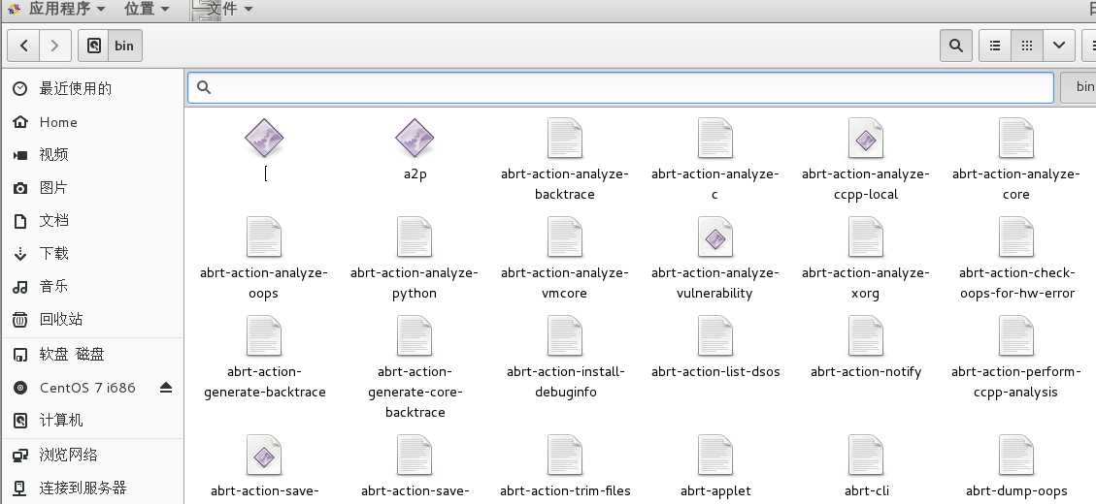Select abrt-action-analyze-core file icon
This screenshot has height=504, width=1096.
(x=1015, y=138)
